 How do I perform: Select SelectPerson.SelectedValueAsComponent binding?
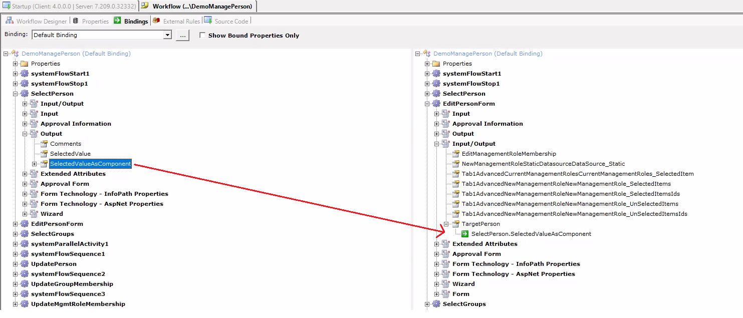point(531,234)
